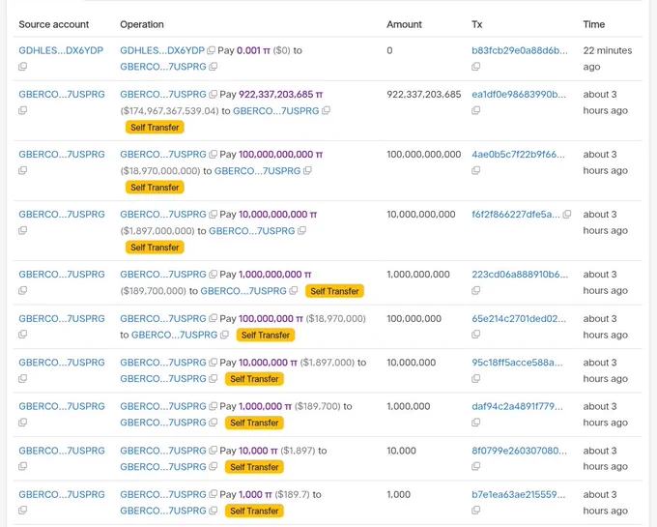Copy destination address after ($189,700,000)

point(293,290)
